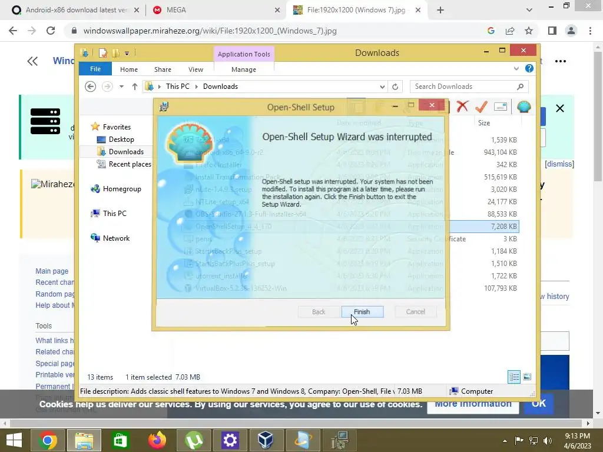Expand the breadcrumb arrow after This PC

pyautogui.click(x=197, y=87)
